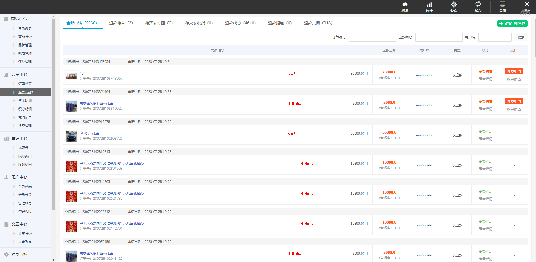
Task: Click the 用户中心 sidebar icon
Action: [6, 177]
